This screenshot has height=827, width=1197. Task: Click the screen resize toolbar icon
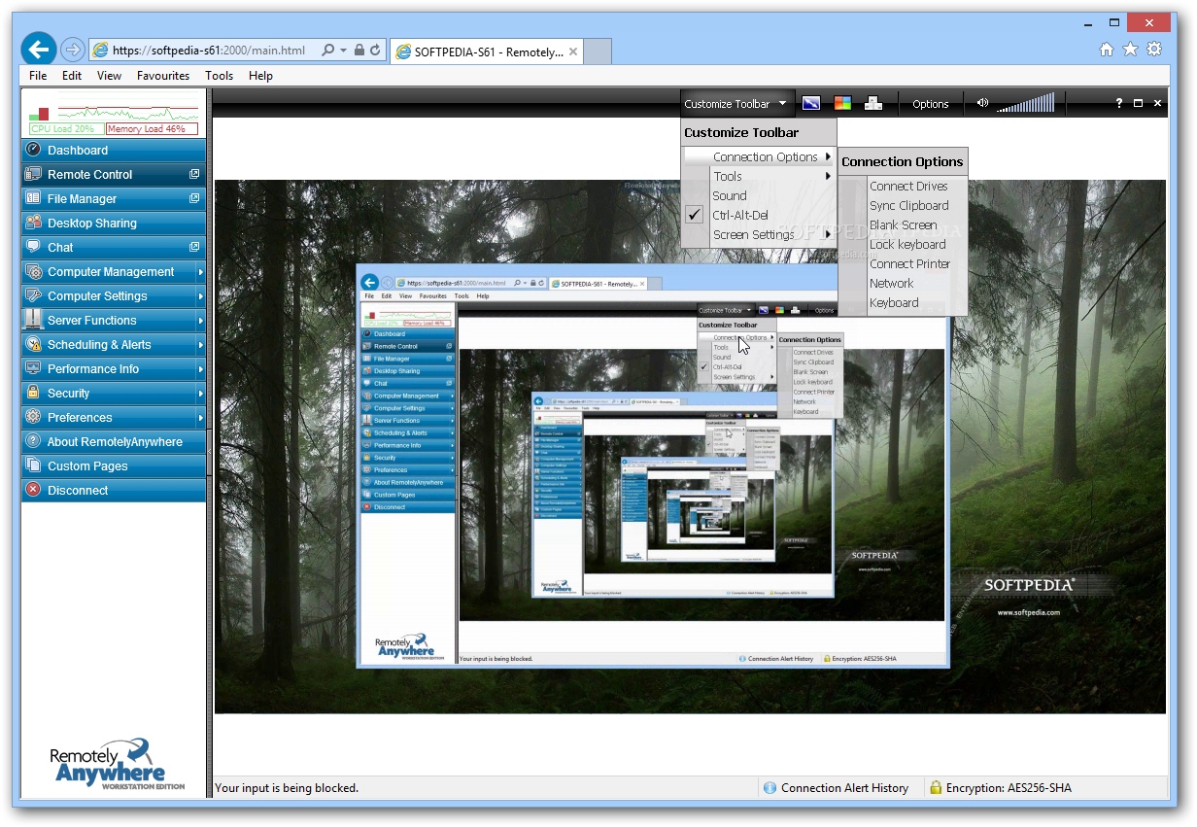811,103
